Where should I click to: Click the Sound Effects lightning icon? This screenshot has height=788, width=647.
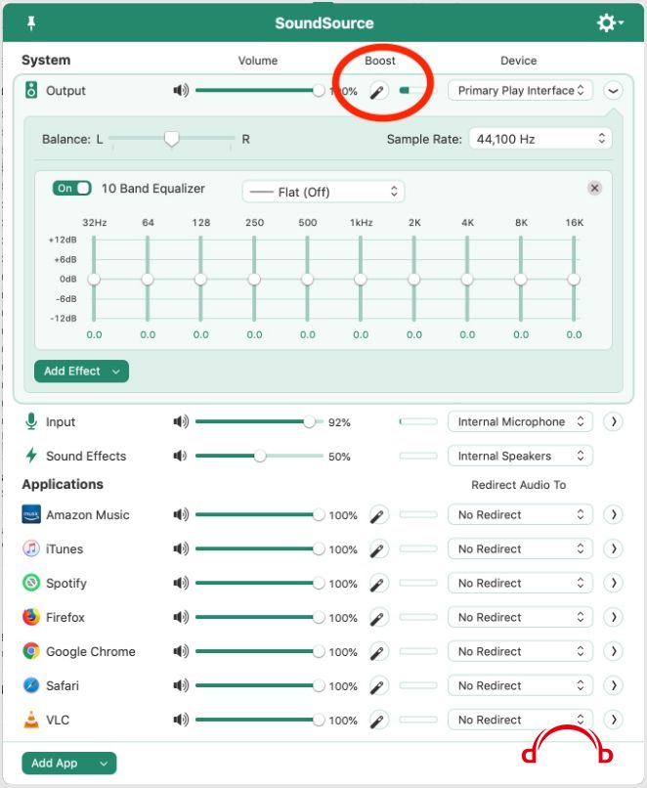(31, 456)
